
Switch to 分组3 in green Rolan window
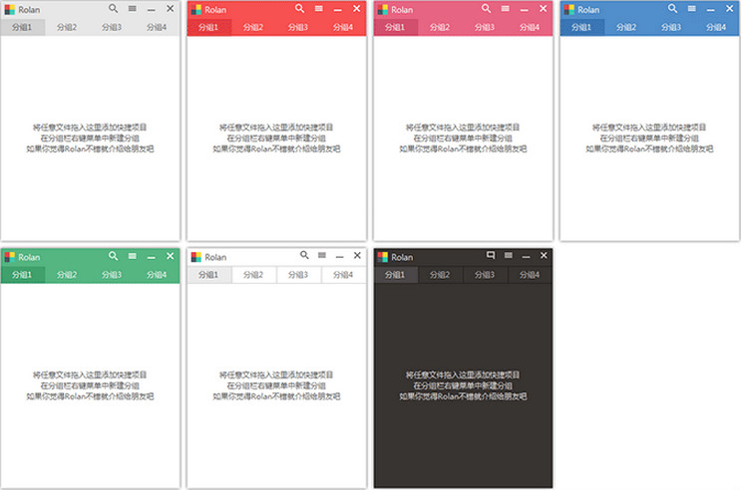tap(112, 275)
